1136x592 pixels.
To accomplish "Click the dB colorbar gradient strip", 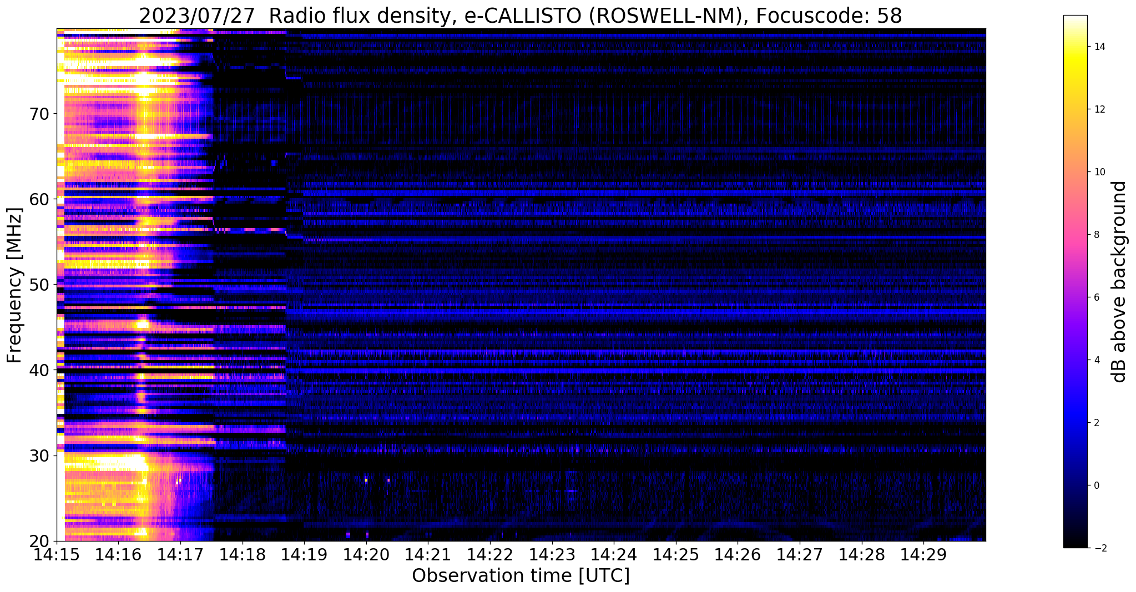I will click(x=1075, y=281).
